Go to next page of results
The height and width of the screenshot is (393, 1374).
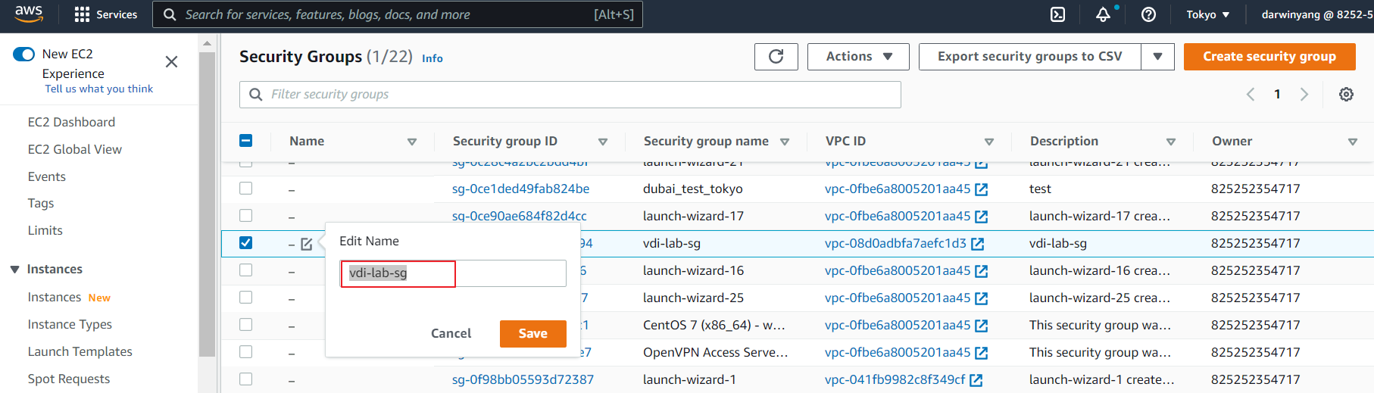[1304, 95]
